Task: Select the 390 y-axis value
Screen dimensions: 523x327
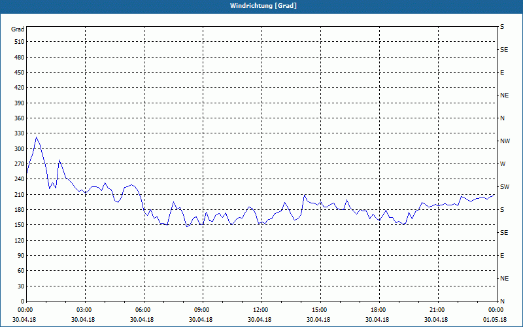Action: [x=20, y=103]
